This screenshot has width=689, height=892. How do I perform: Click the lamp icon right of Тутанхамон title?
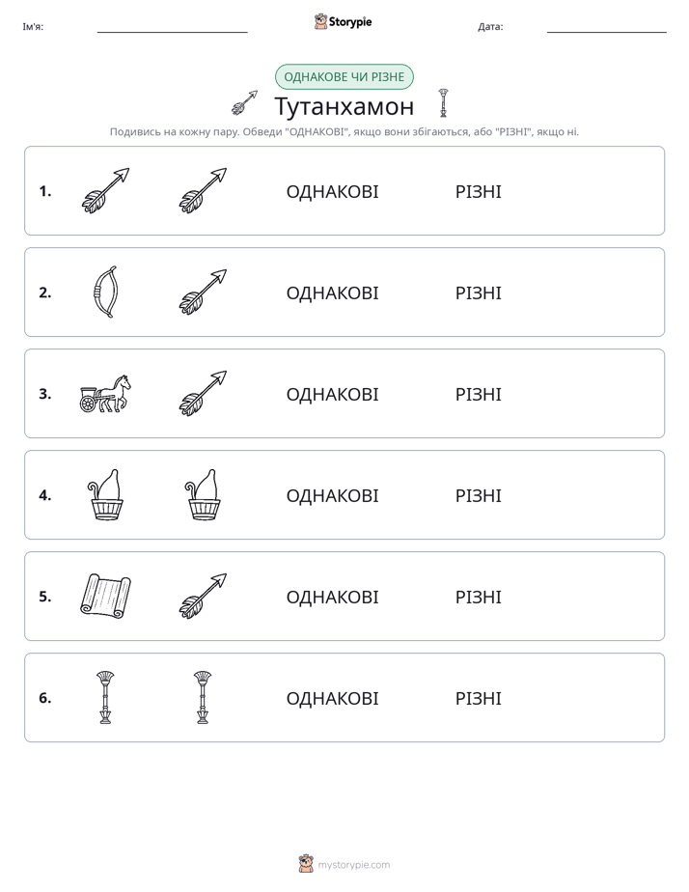444,103
